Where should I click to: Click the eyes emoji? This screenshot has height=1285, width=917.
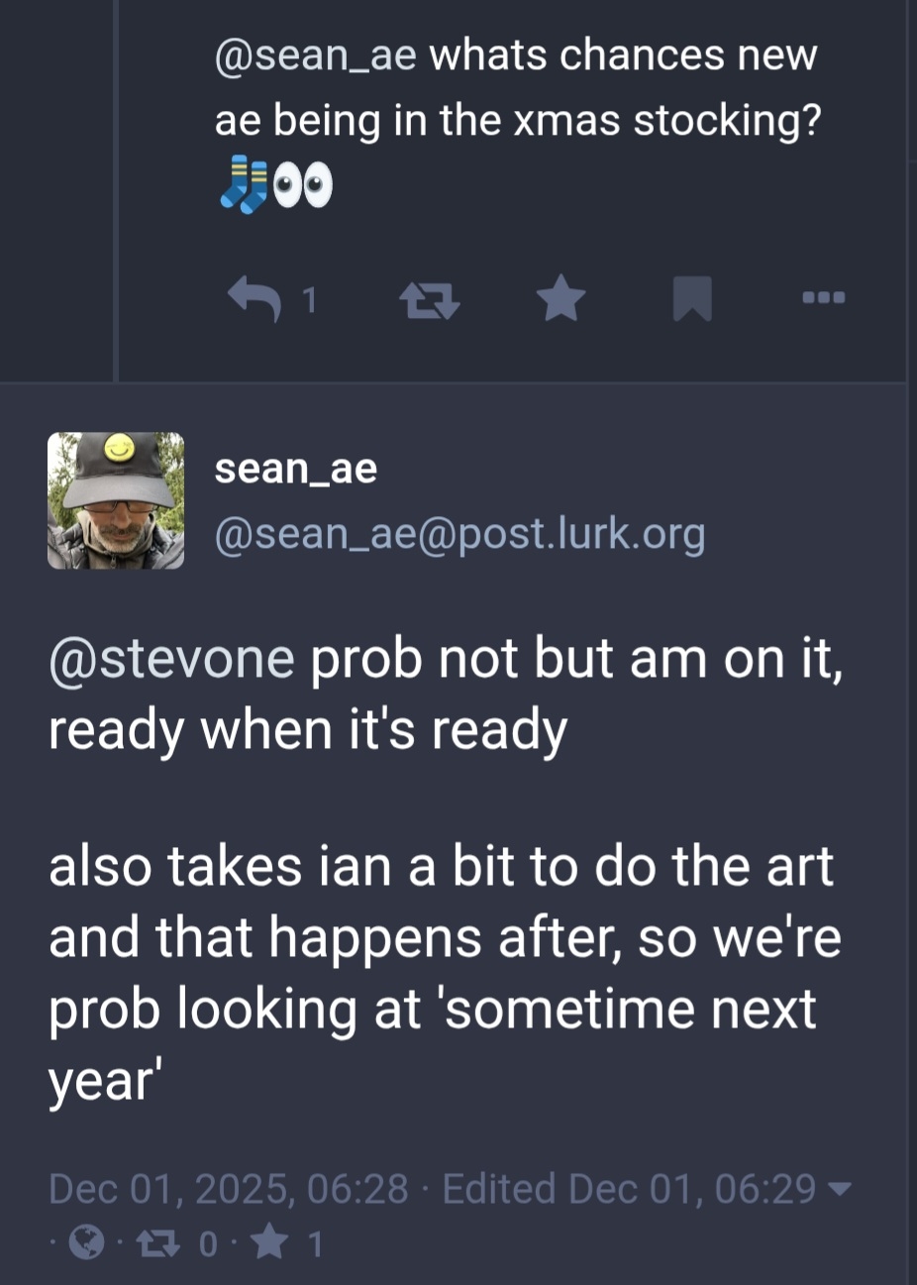(x=302, y=185)
